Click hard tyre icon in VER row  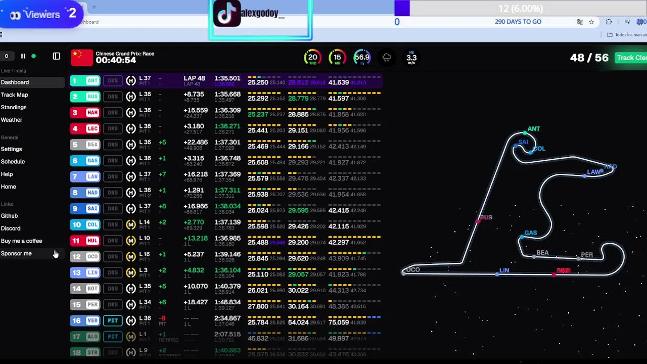pos(131,321)
